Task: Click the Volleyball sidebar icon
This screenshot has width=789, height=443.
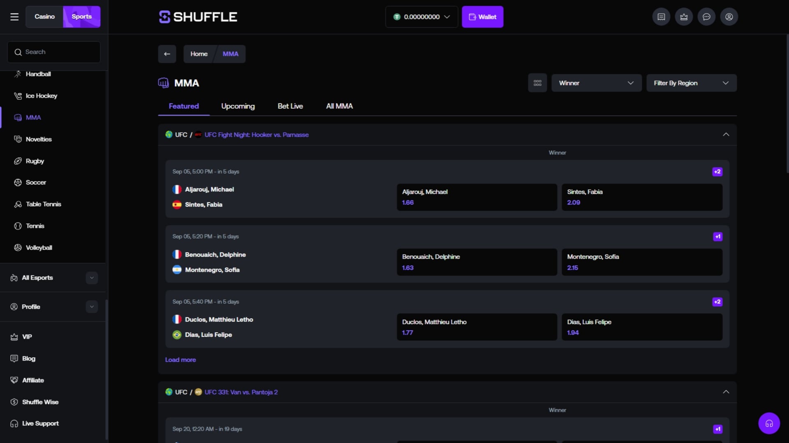Action: click(x=18, y=248)
